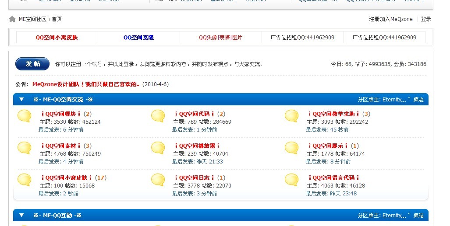This screenshot has width=450, height=226.
Task: Click the speech bubble icon for QQ空间留言代码
Action: pos(291,180)
